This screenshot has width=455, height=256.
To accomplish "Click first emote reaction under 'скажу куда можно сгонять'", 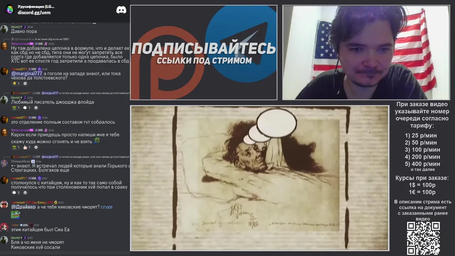I will click(x=16, y=147).
